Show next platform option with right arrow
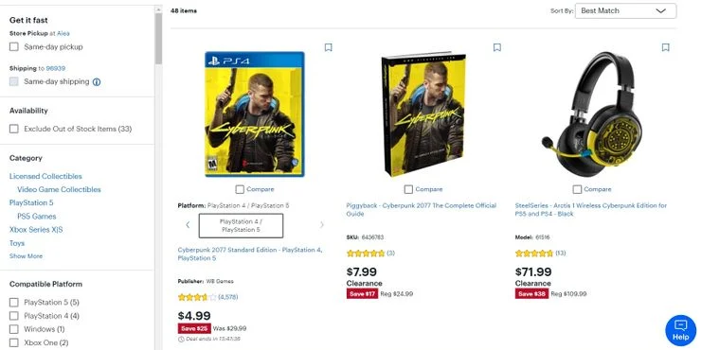Screen dimensions: 701x350 [321, 225]
